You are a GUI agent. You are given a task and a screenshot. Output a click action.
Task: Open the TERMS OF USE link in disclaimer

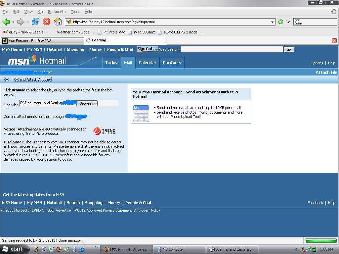pyautogui.click(x=40, y=155)
